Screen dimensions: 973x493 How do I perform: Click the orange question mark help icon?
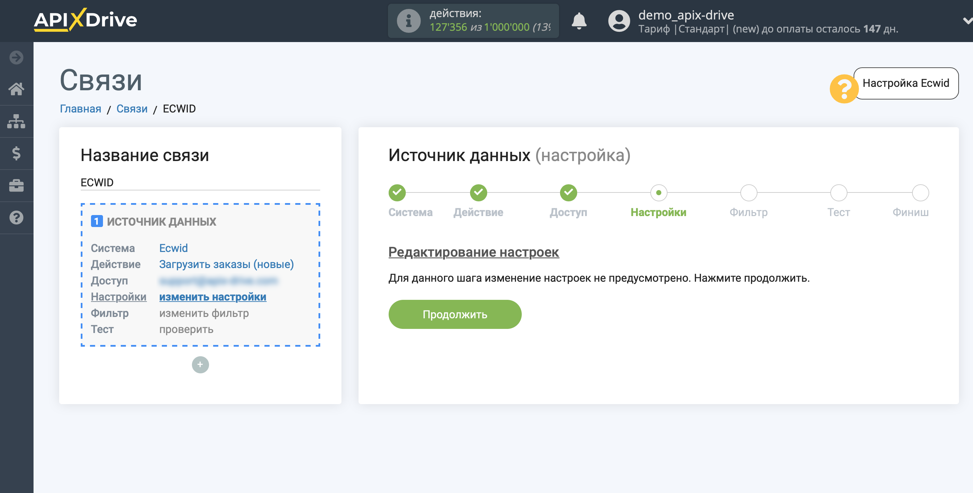[844, 89]
